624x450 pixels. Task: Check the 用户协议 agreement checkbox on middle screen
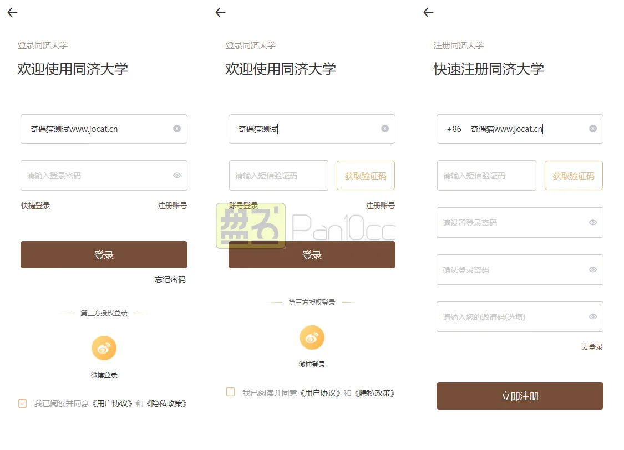(230, 392)
